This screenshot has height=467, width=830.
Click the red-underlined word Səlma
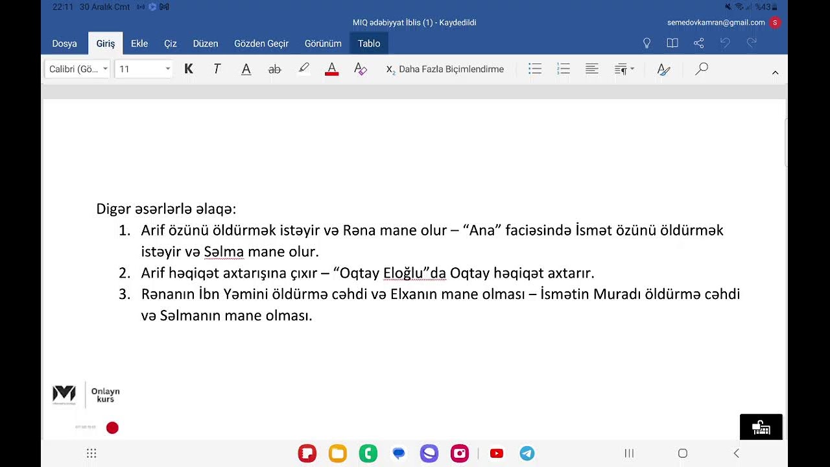tap(224, 252)
